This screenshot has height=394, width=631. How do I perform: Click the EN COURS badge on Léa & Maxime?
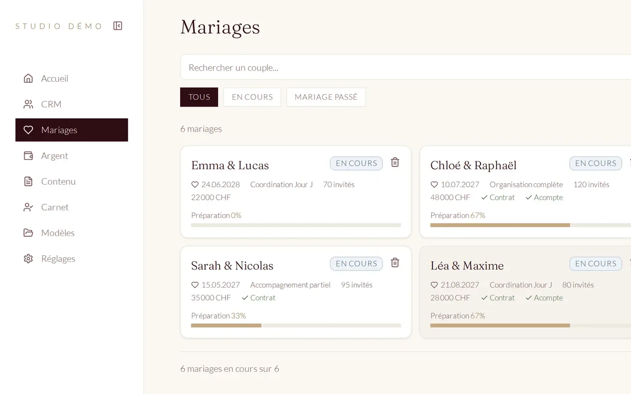pyautogui.click(x=595, y=263)
